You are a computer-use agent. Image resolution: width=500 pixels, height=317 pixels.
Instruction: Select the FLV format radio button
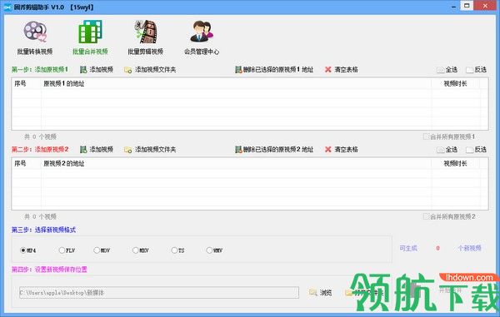62,250
